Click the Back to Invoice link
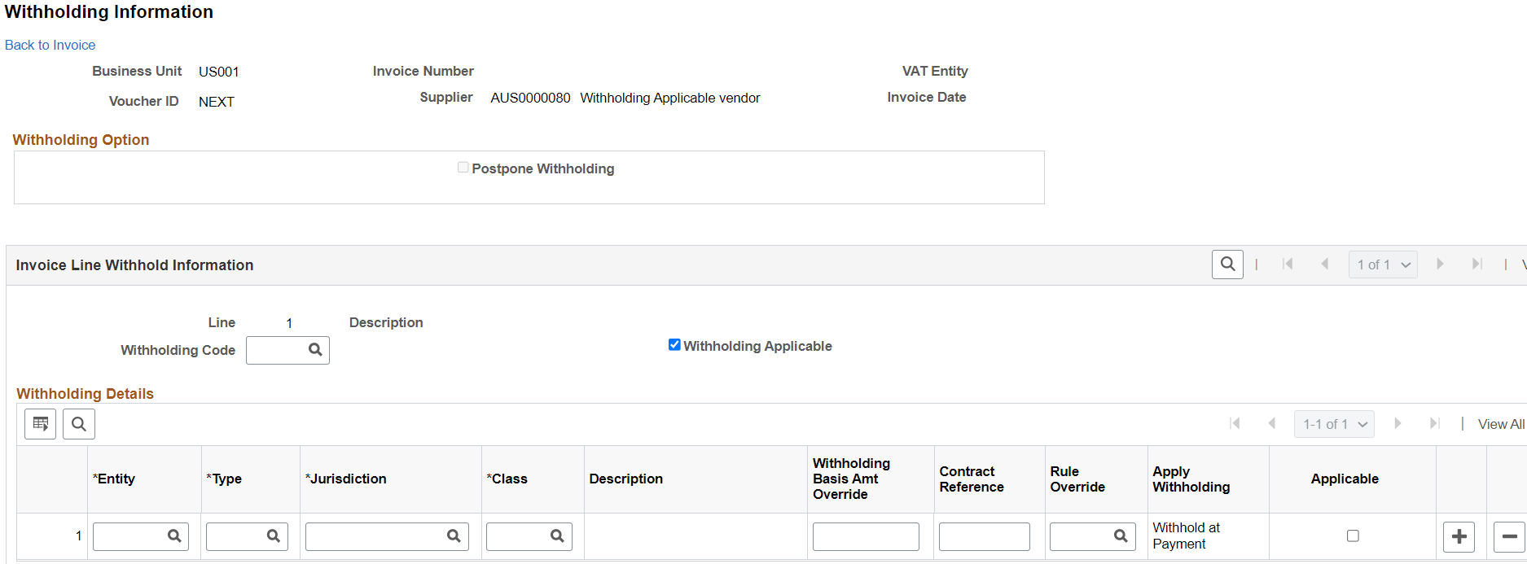Image resolution: width=1527 pixels, height=564 pixels. (50, 45)
